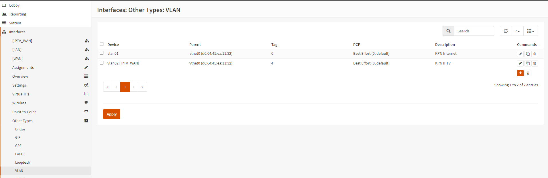Delete the vlan02 KPN IPTV entry
This screenshot has height=178, width=548.
tap(535, 63)
